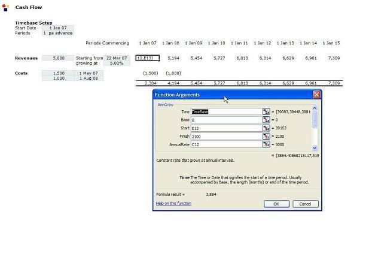Click the active formula cell under 1 Jan 07

pos(148,58)
